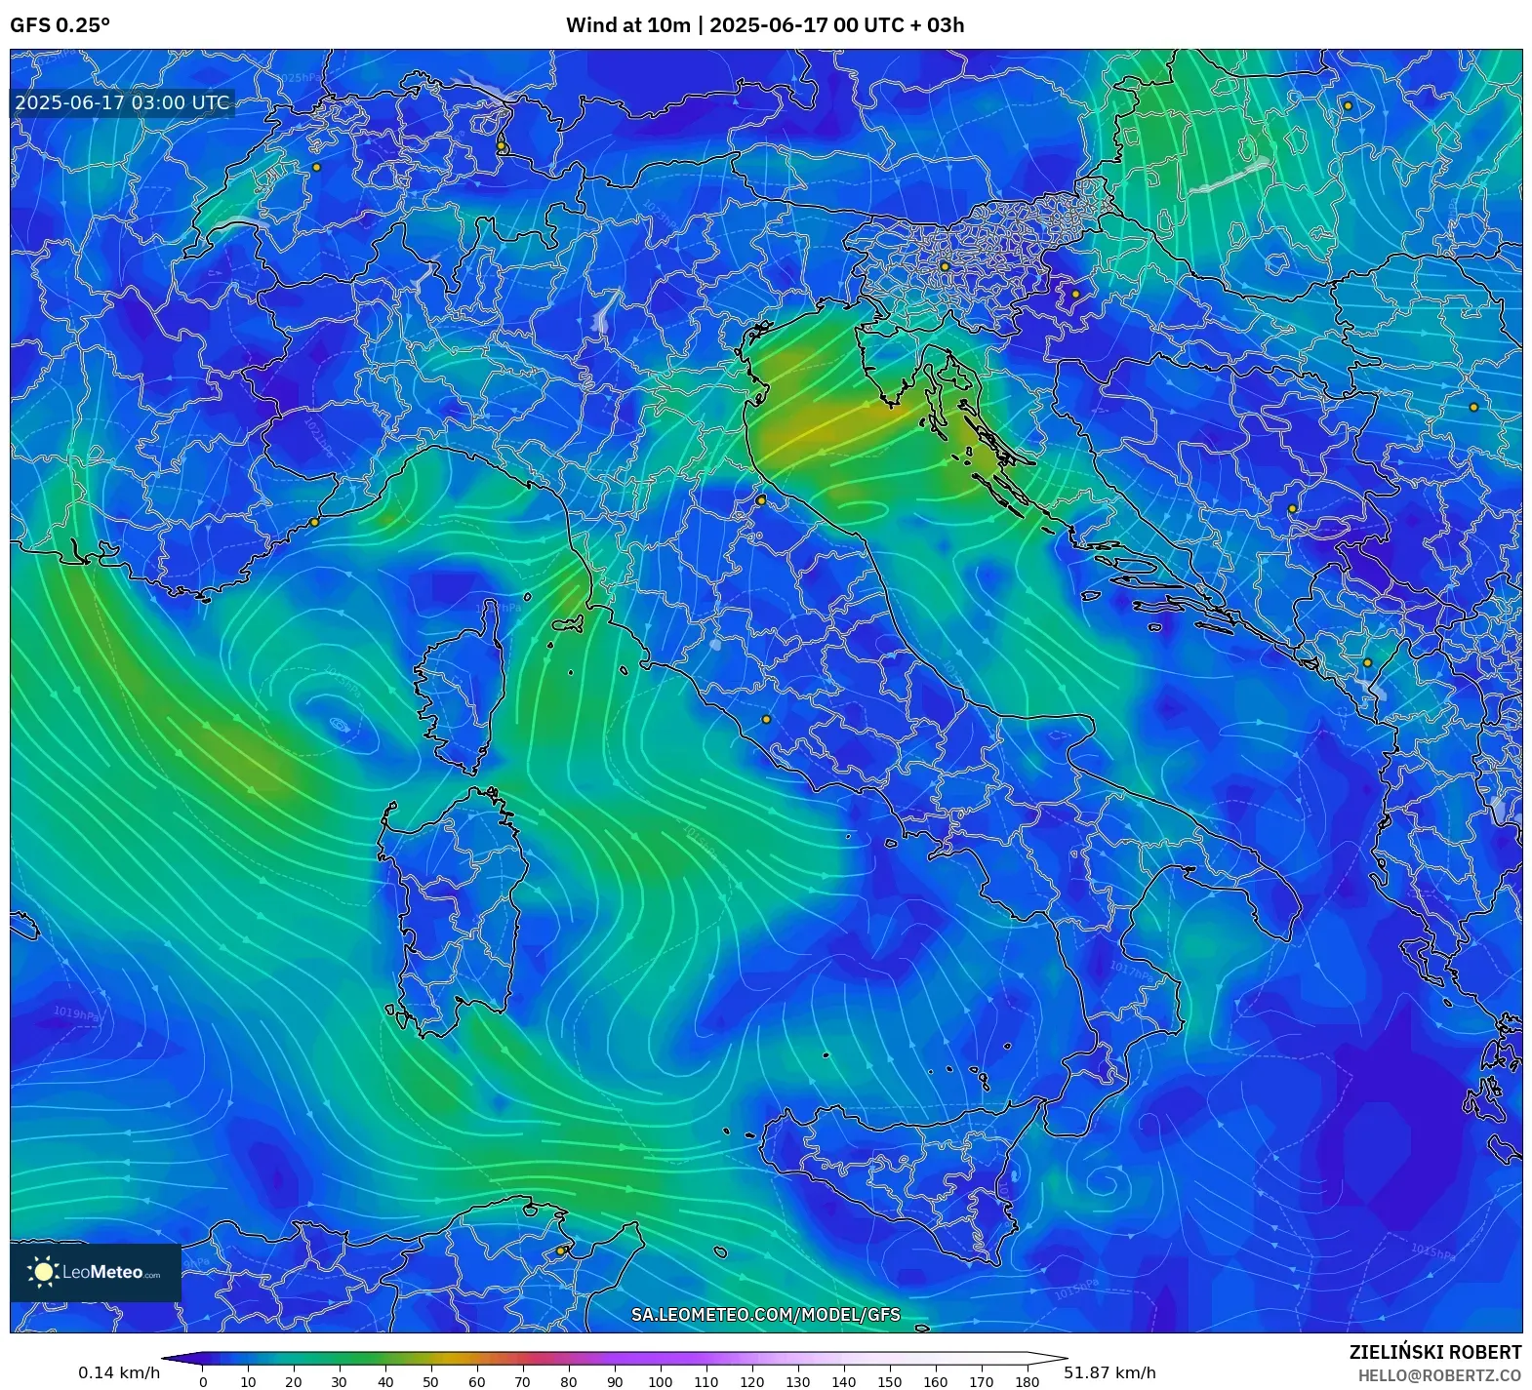
Task: Click the GFS 0.25° model label
Action: point(60,25)
